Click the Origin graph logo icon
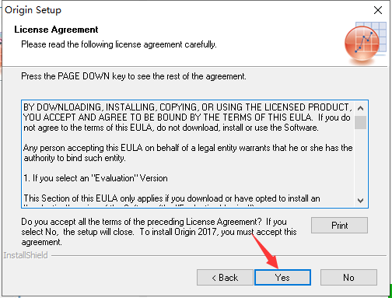Screen dimensions: 392x298 coord(366,43)
